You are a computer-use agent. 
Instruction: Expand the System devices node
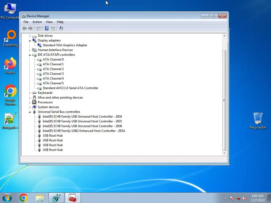coord(30,107)
